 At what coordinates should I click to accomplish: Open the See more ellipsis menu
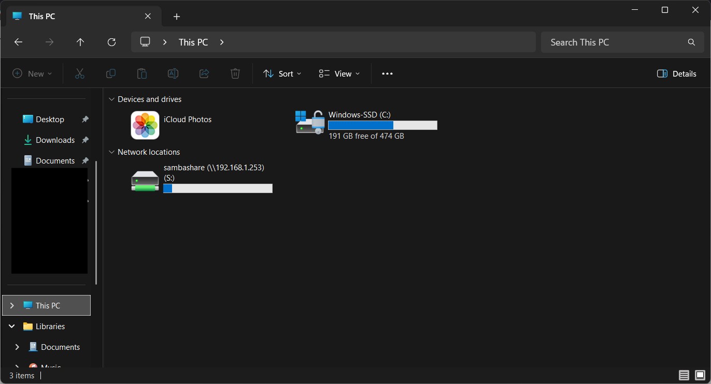tap(387, 73)
